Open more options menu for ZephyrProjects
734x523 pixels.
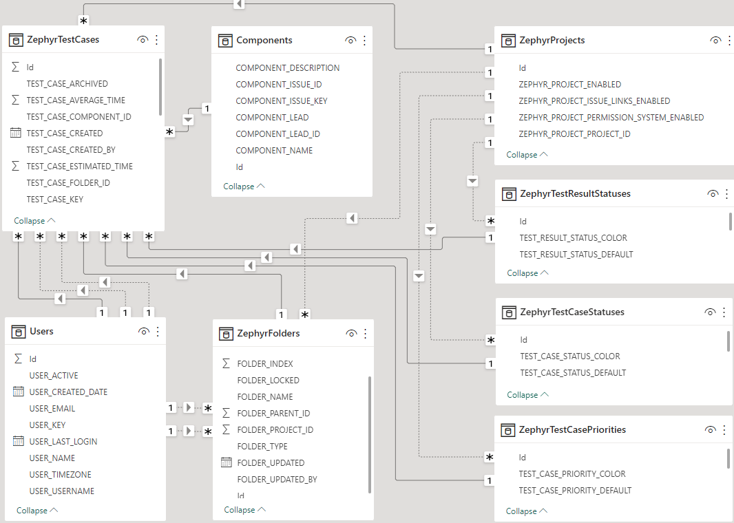click(728, 41)
